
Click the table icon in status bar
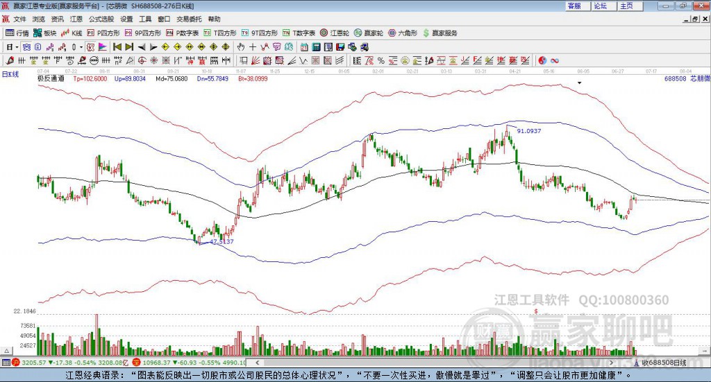pyautogui.click(x=6, y=363)
